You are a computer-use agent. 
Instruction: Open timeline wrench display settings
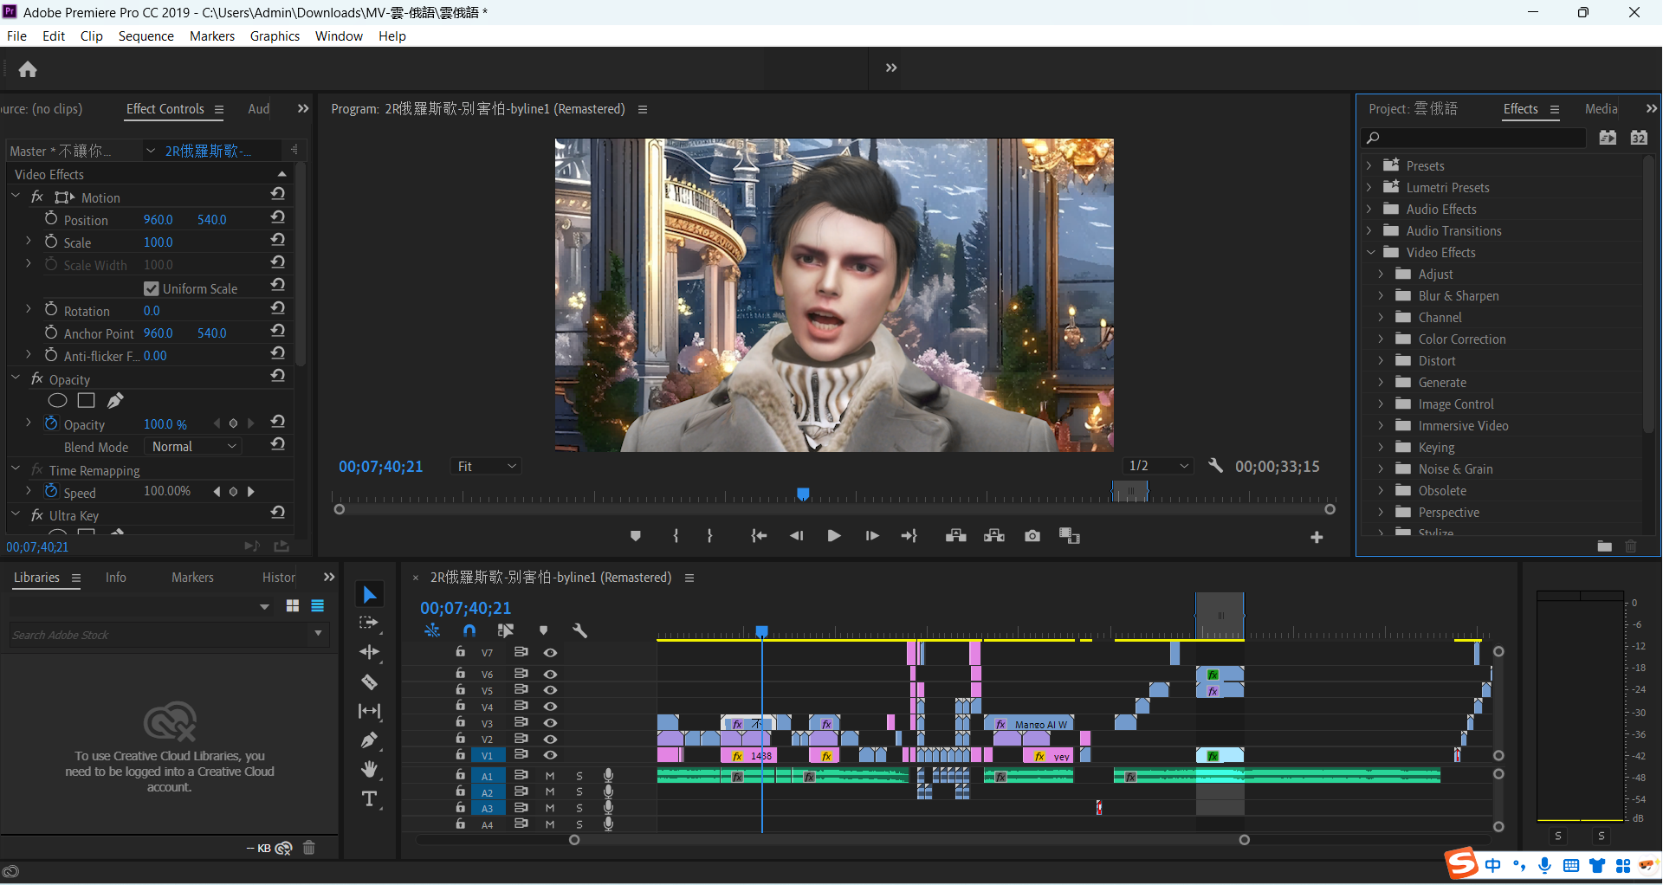(x=579, y=630)
